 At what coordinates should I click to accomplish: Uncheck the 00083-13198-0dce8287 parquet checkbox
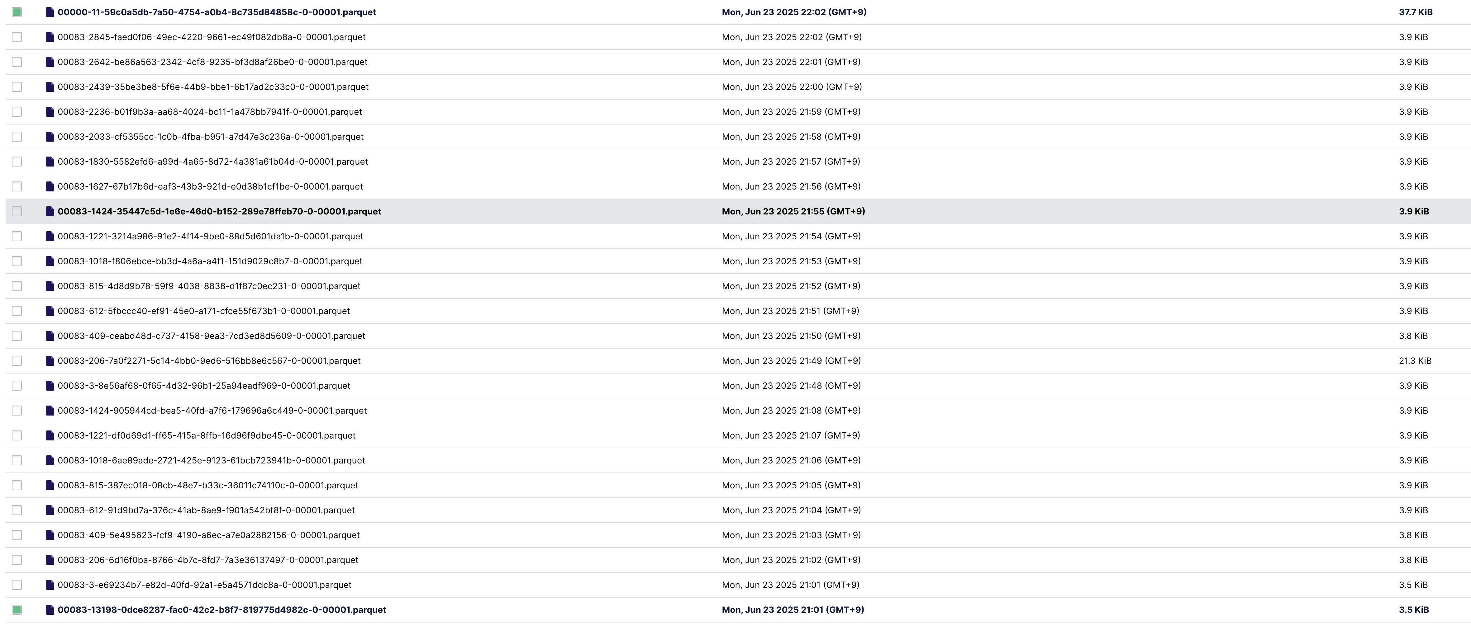(17, 609)
